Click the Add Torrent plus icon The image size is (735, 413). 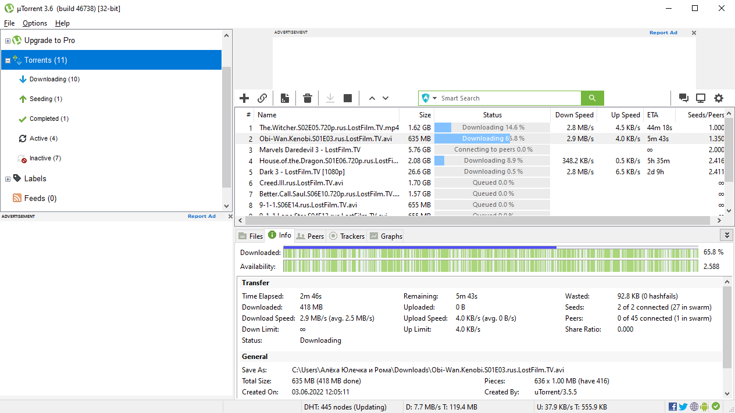(x=244, y=98)
